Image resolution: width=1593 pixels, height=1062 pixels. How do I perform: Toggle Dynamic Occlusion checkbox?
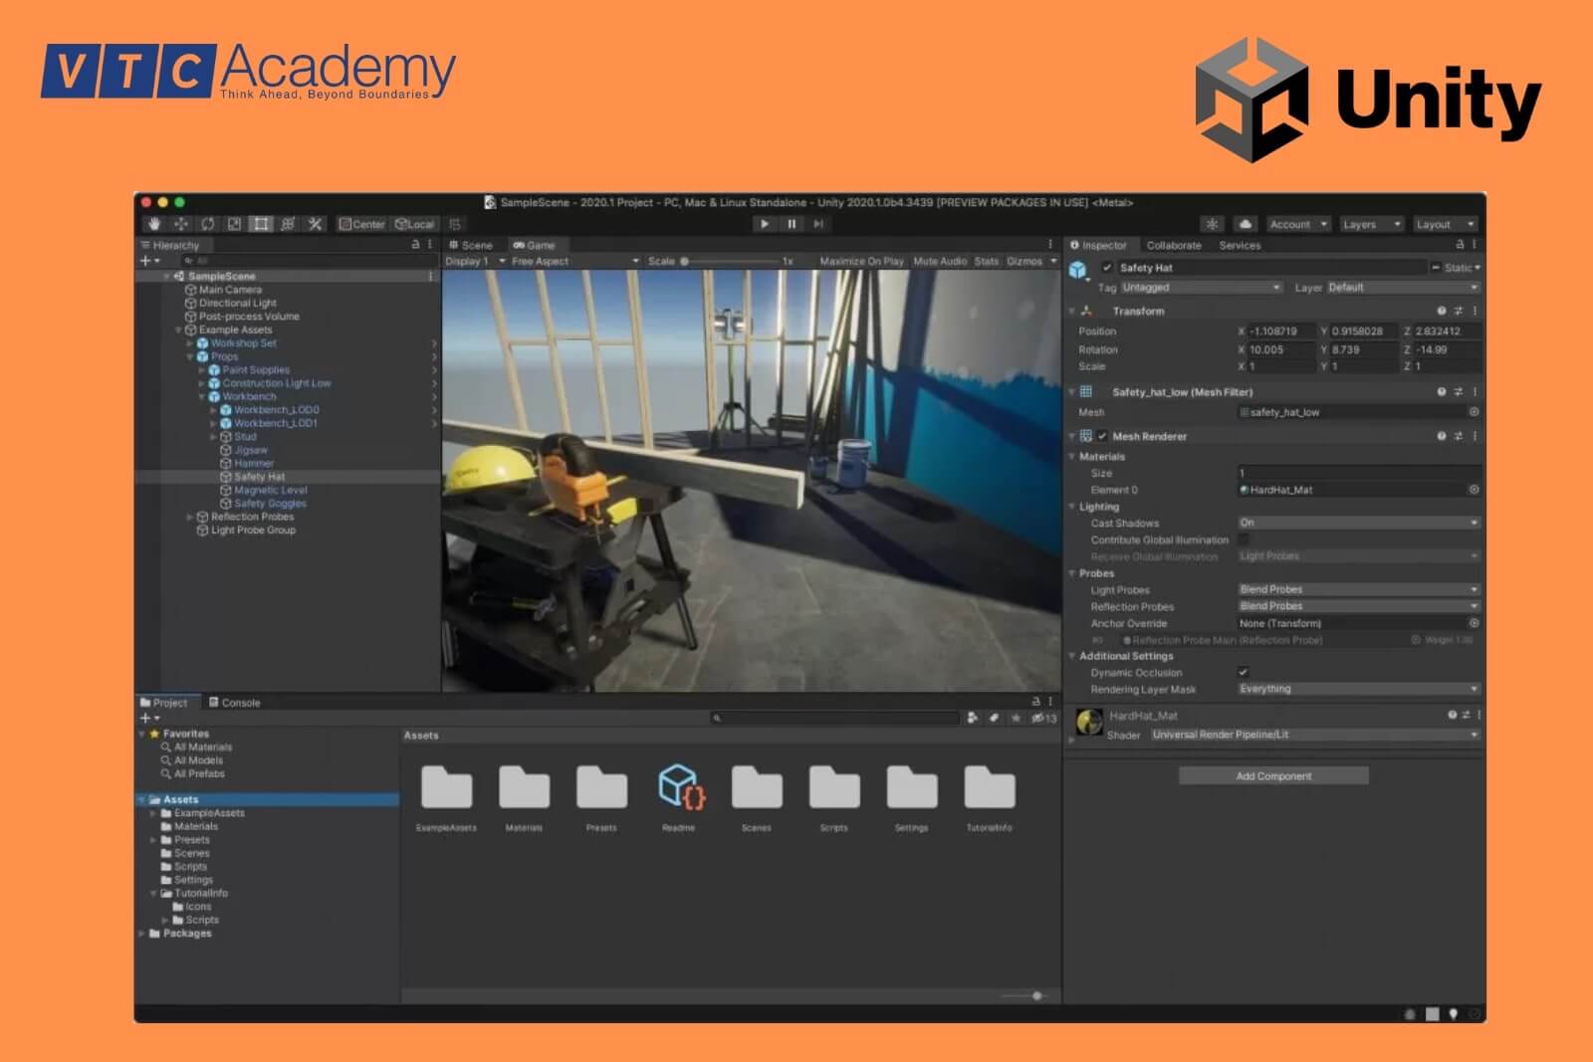(1243, 673)
